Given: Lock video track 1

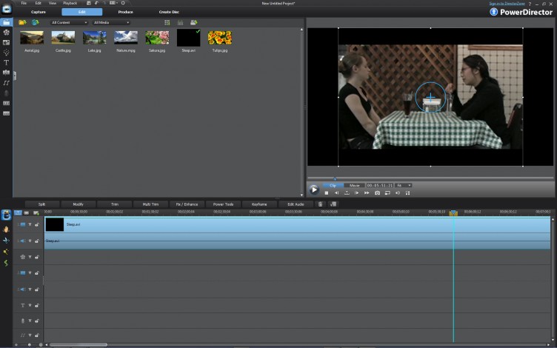Looking at the screenshot, I should click(37, 225).
